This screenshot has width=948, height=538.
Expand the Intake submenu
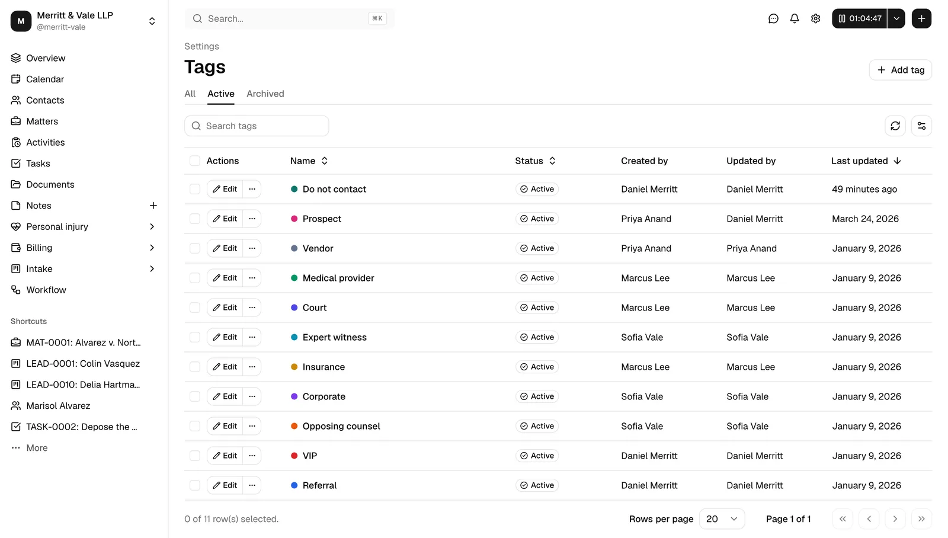click(152, 268)
